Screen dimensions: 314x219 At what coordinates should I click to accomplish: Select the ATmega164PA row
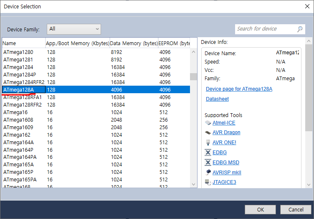(x=96, y=157)
